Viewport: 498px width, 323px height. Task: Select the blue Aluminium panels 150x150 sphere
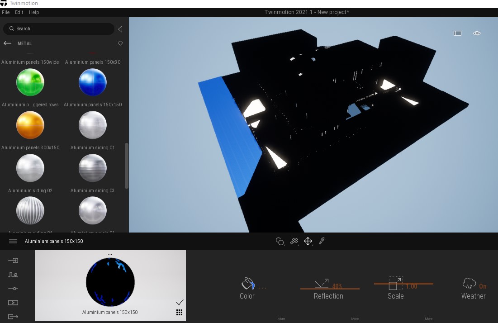pos(93,82)
